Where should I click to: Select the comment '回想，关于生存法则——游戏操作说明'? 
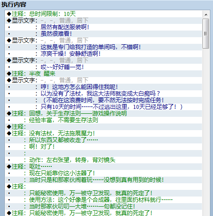coord(103,113)
